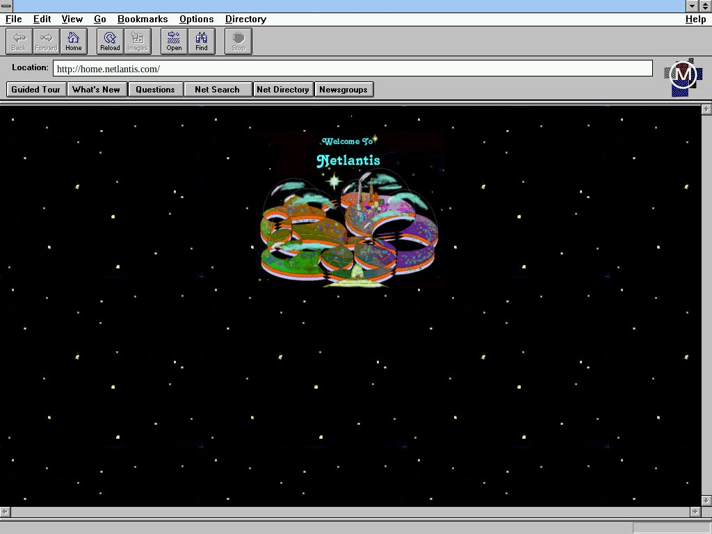
Task: Open the File menu
Action: 14,19
